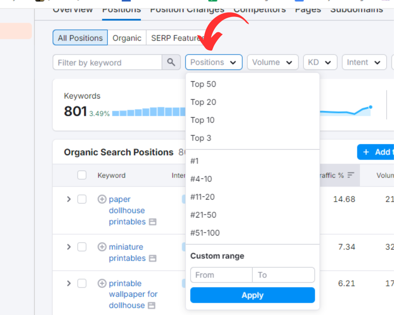Expand the paper dollhouse printables row
The height and width of the screenshot is (315, 394).
[x=69, y=199]
